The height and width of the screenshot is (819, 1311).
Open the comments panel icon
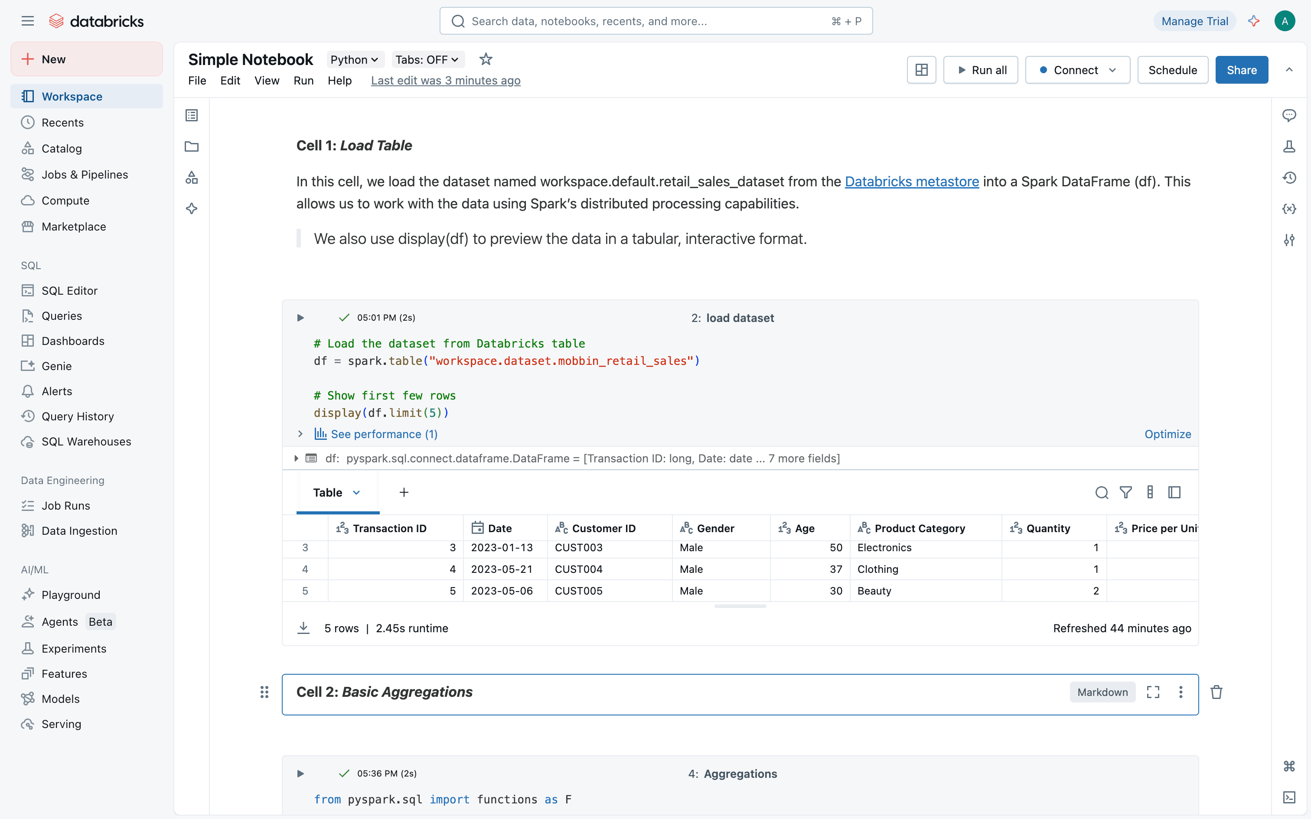click(x=1289, y=115)
